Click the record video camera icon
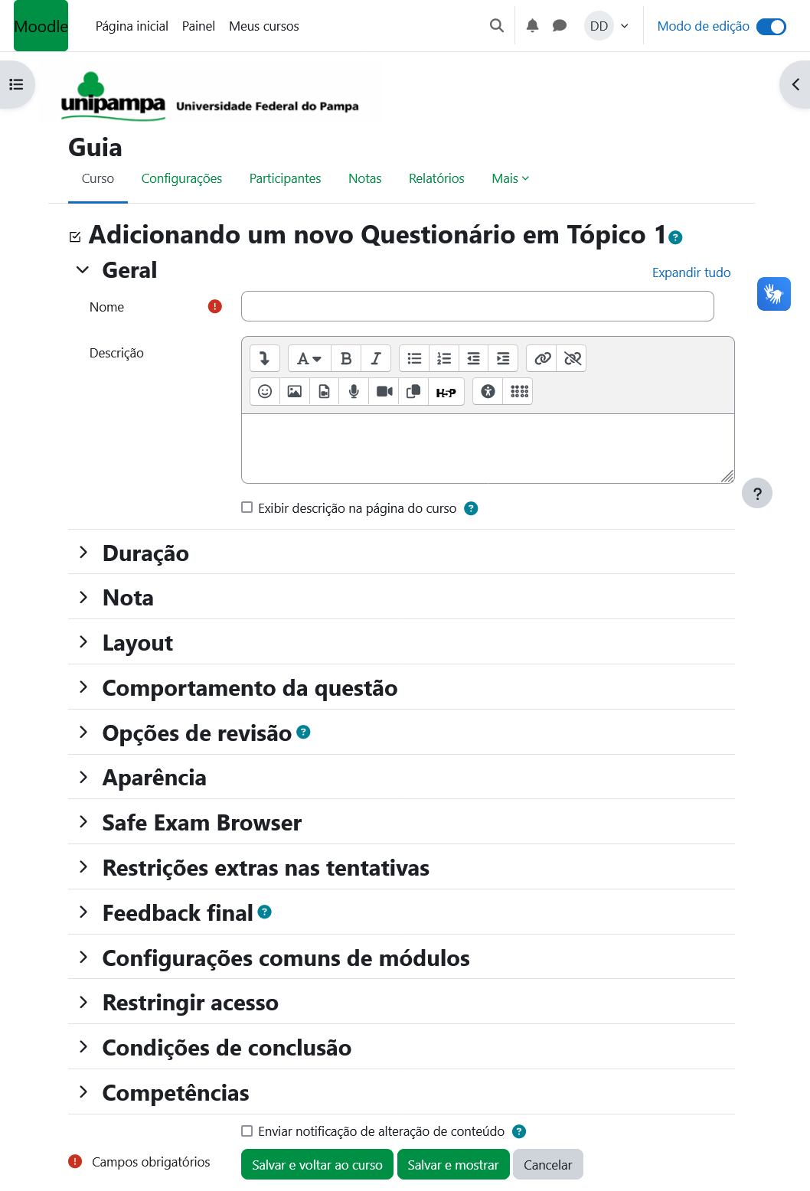 pyautogui.click(x=384, y=392)
